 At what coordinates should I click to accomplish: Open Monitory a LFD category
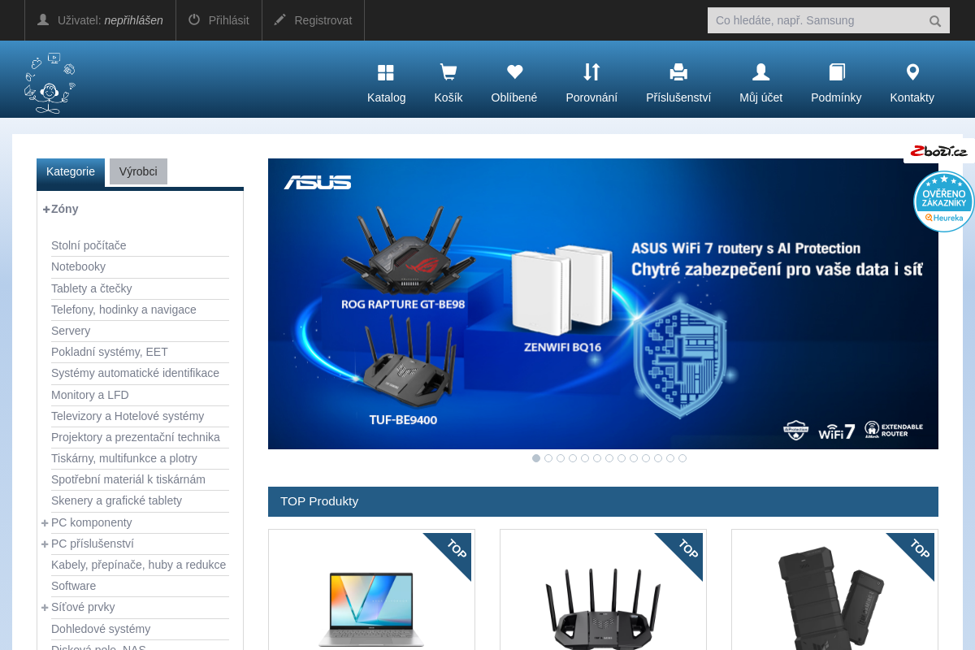(x=90, y=395)
